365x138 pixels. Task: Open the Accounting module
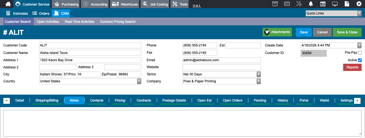(x=95, y=4)
